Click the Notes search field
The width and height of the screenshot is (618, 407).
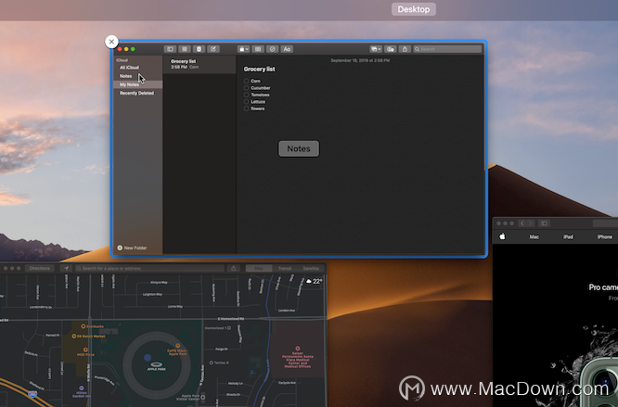tap(447, 49)
